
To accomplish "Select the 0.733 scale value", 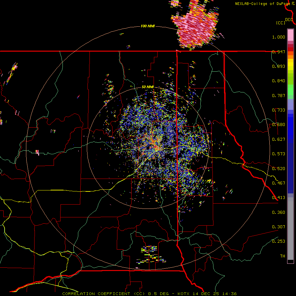I will pos(279,110).
